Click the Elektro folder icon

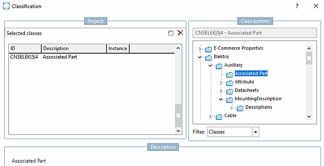pyautogui.click(x=209, y=57)
